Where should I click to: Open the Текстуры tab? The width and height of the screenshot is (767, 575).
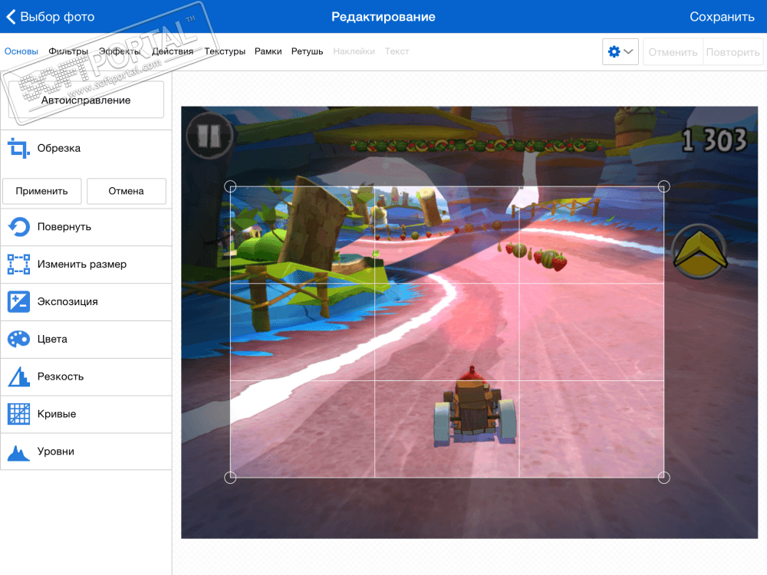tap(225, 51)
